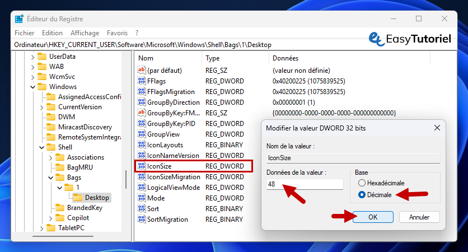
Task: Click the IconLayouts value icon
Action: pos(142,145)
